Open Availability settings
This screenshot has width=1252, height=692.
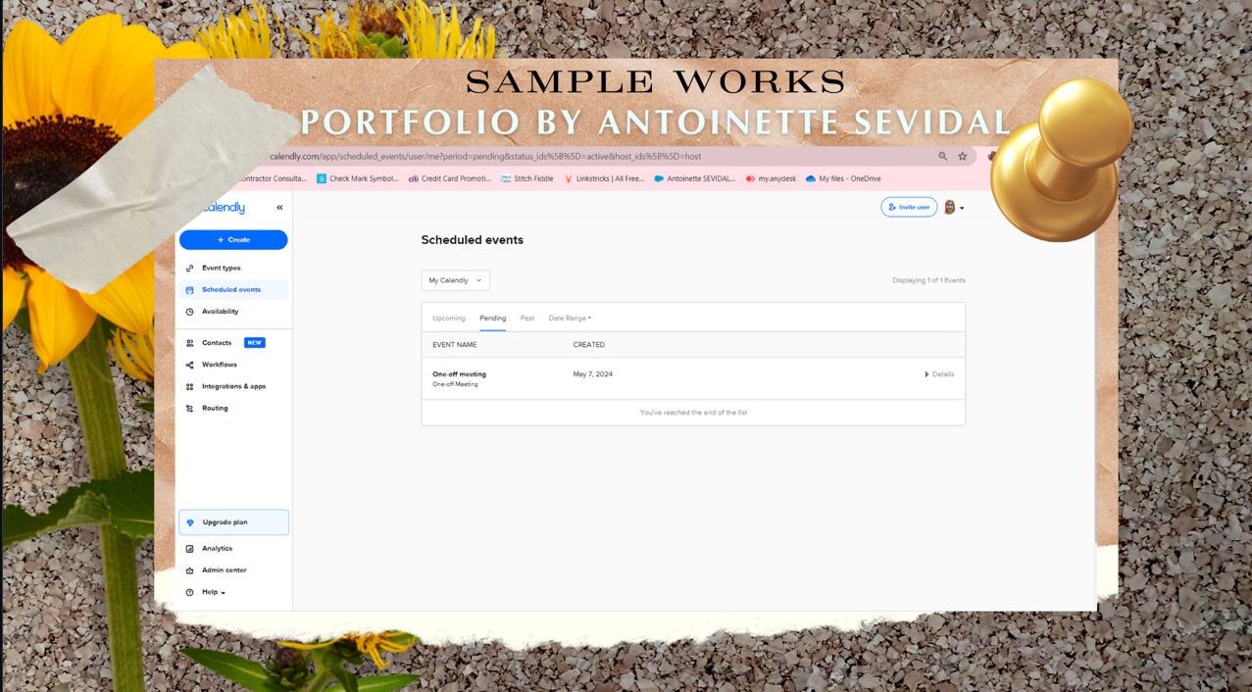[x=221, y=312]
